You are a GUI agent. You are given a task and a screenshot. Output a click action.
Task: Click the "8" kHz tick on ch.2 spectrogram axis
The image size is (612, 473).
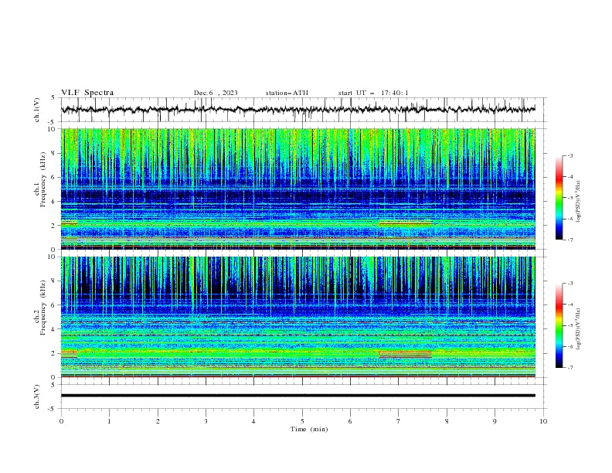point(54,281)
